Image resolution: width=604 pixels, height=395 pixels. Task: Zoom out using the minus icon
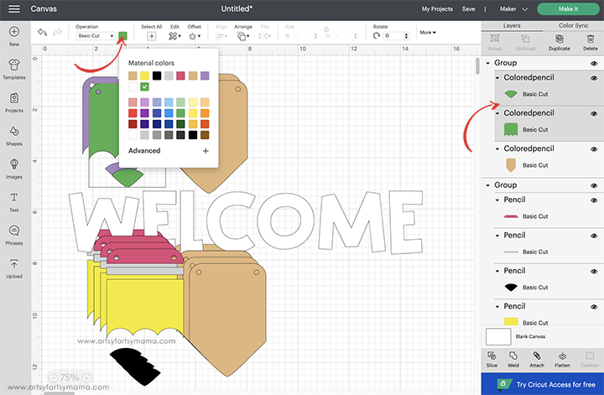54,377
